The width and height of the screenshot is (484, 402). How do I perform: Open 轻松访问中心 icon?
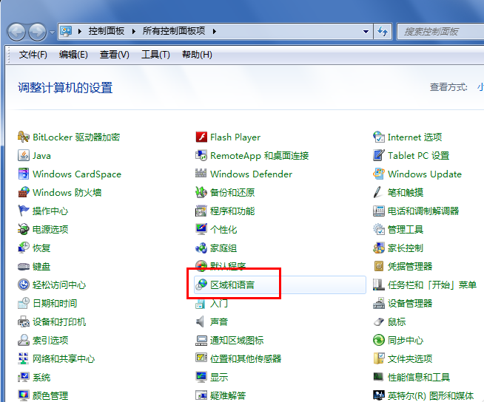24,285
